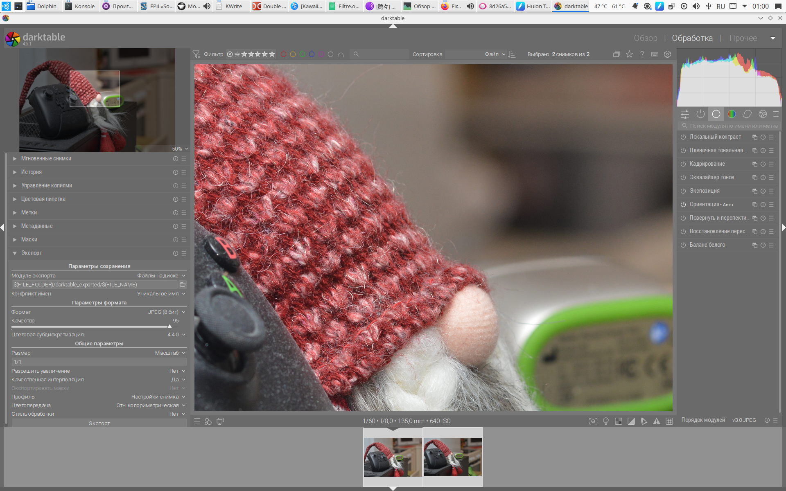The height and width of the screenshot is (491, 786).
Task: Open the Прочее views menu
Action: pyautogui.click(x=743, y=38)
